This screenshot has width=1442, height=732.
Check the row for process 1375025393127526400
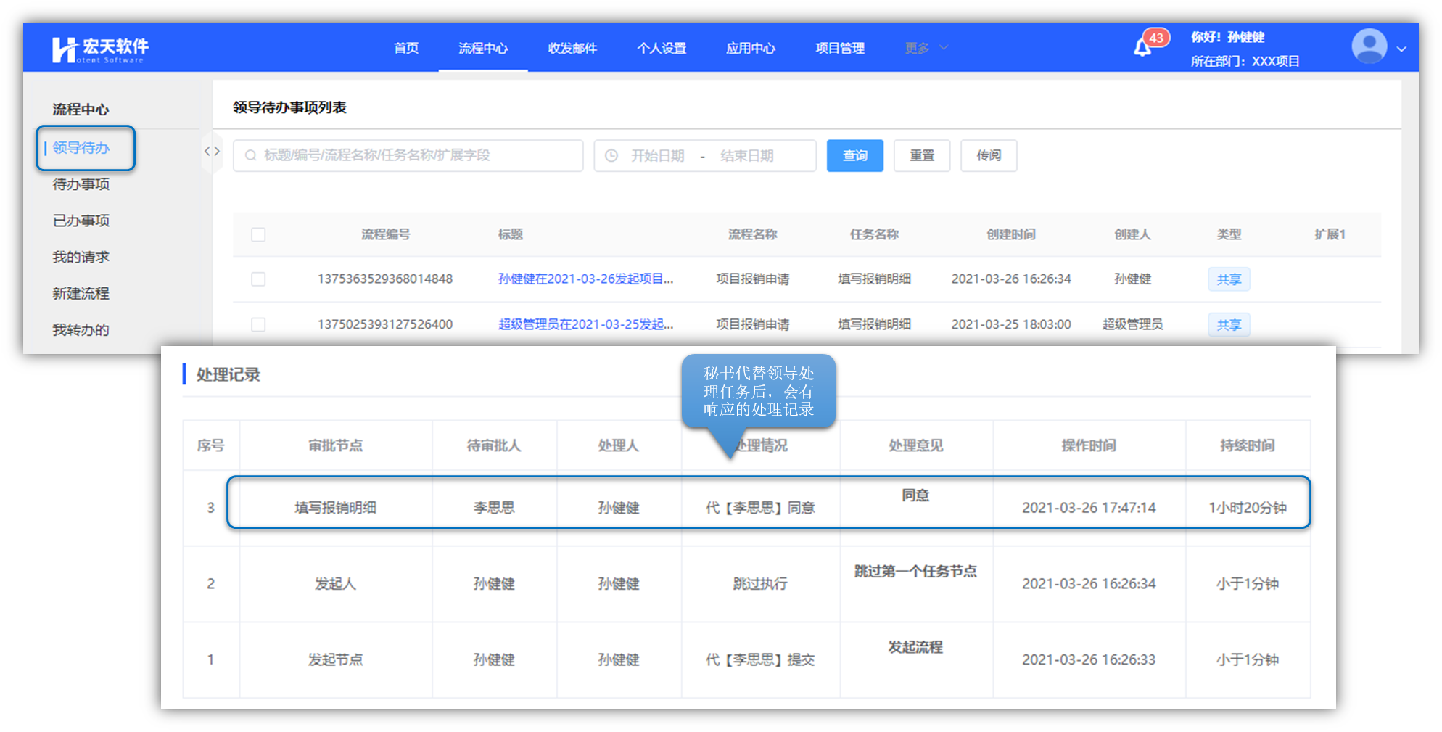(x=258, y=324)
